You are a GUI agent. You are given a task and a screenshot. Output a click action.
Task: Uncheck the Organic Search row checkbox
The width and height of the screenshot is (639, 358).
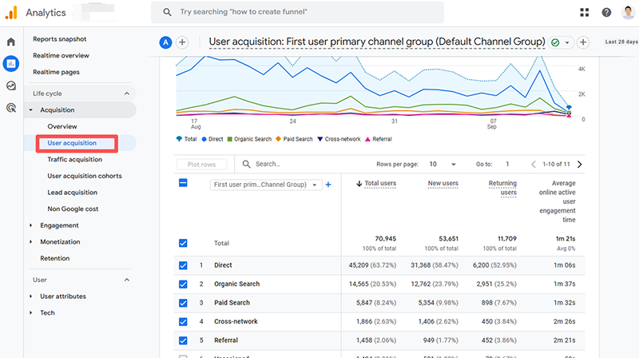click(x=183, y=284)
